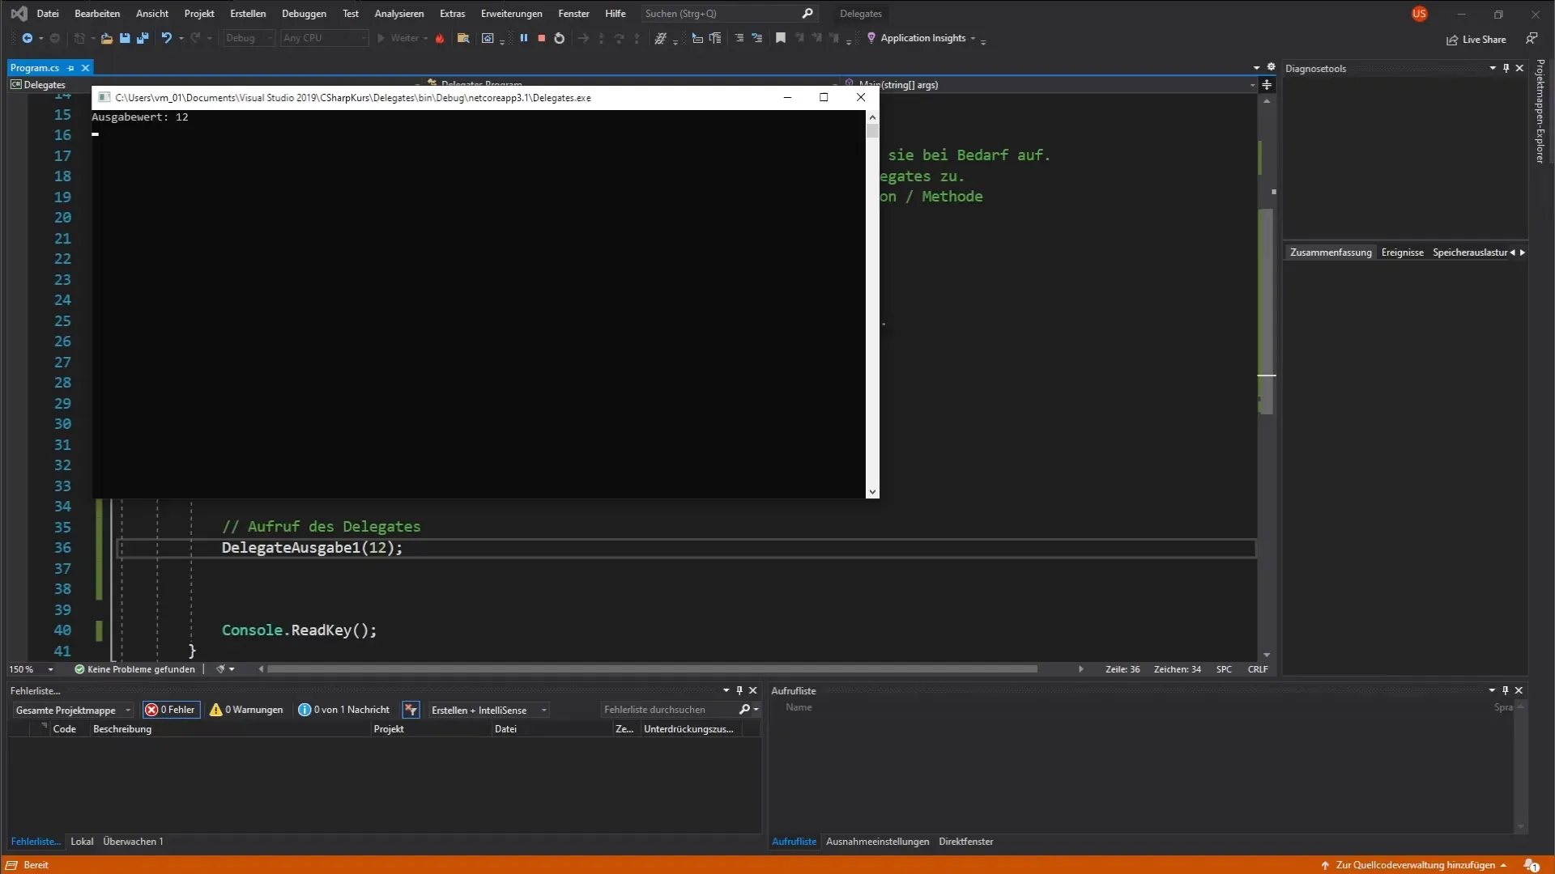1555x874 pixels.
Task: Open the Erstellen + IntelliSense dropdown
Action: tap(488, 710)
